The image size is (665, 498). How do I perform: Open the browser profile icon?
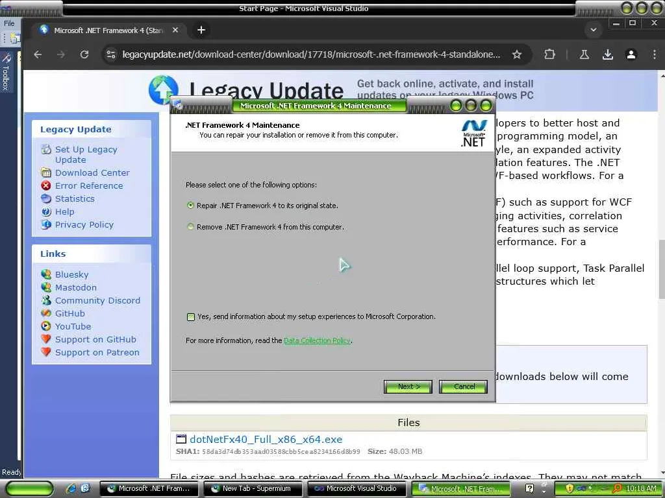[631, 54]
